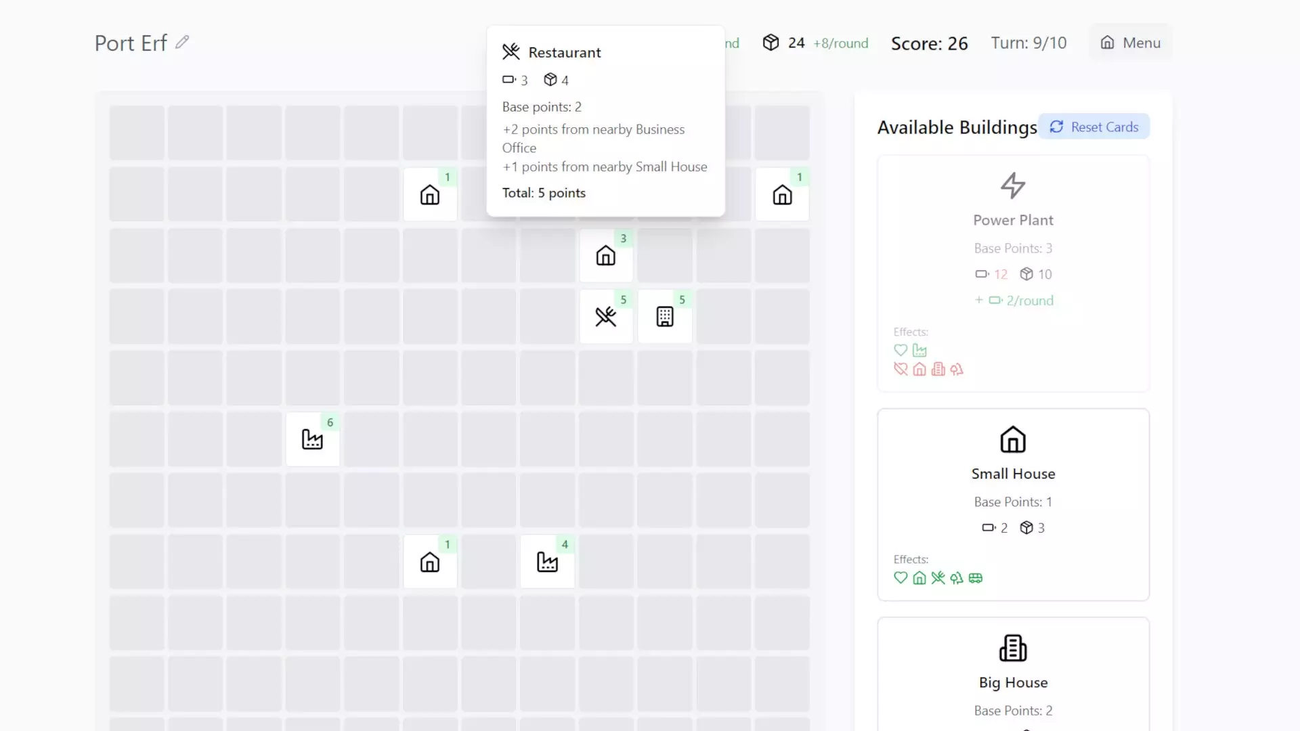Select the small house tile scoring 3
The height and width of the screenshot is (731, 1300).
click(606, 255)
